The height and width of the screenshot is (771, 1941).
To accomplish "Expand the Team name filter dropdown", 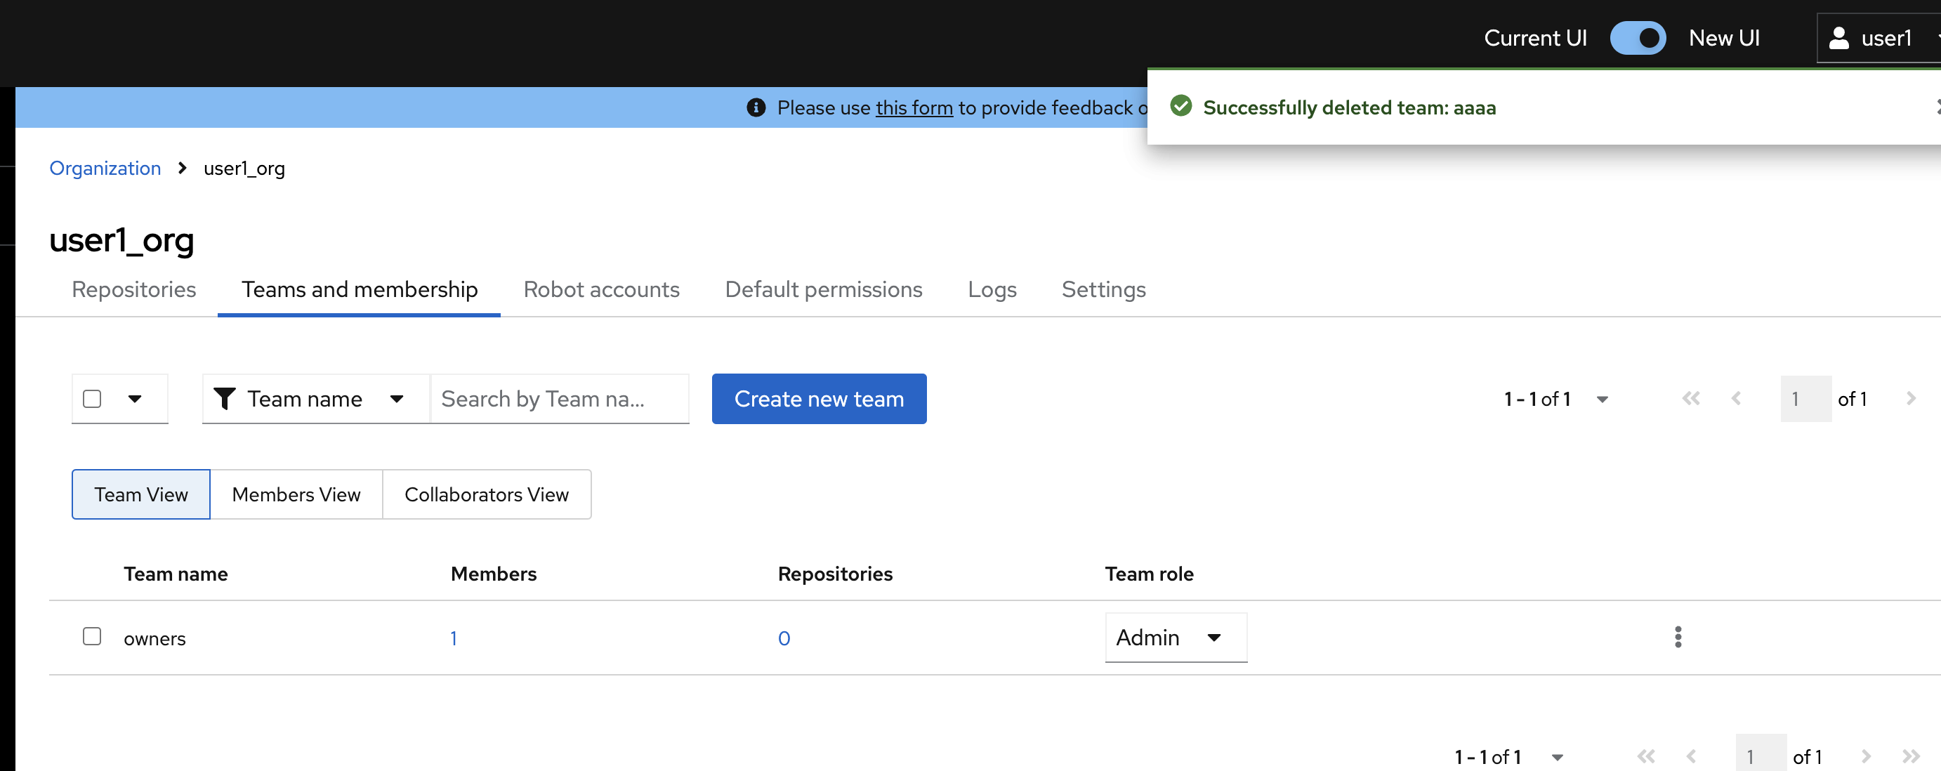I will (x=315, y=399).
